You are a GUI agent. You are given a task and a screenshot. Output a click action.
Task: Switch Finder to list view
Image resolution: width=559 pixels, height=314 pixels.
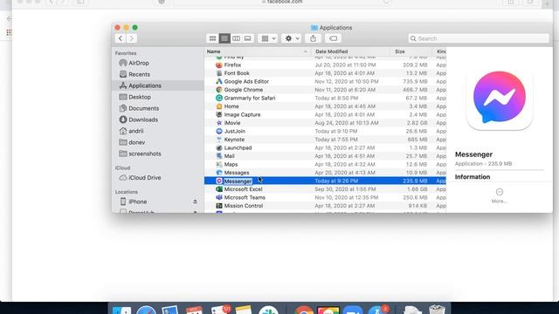click(x=224, y=38)
